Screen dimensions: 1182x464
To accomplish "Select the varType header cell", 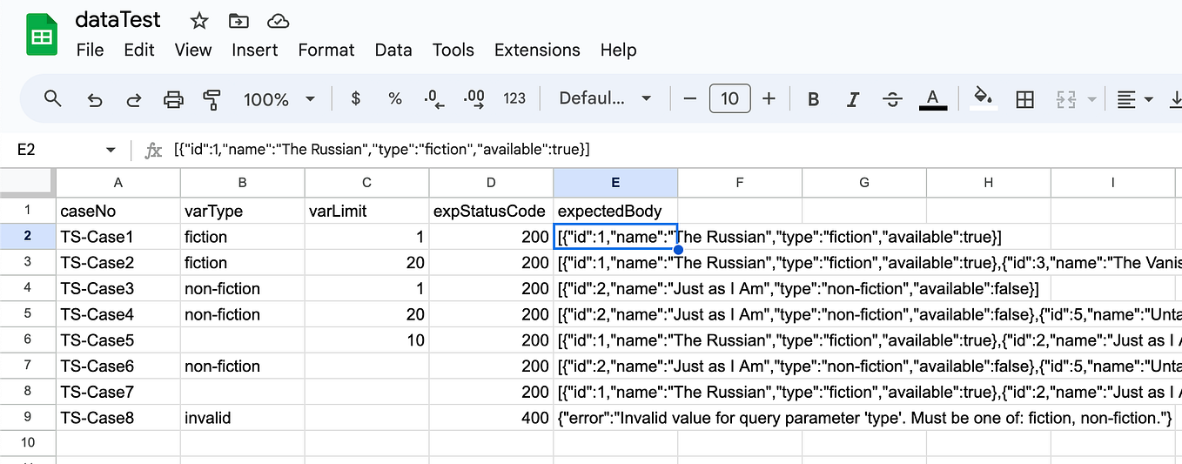I will click(x=243, y=211).
